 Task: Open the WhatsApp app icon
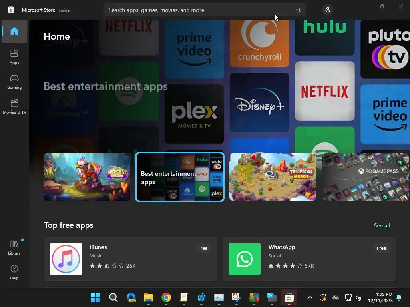(245, 259)
